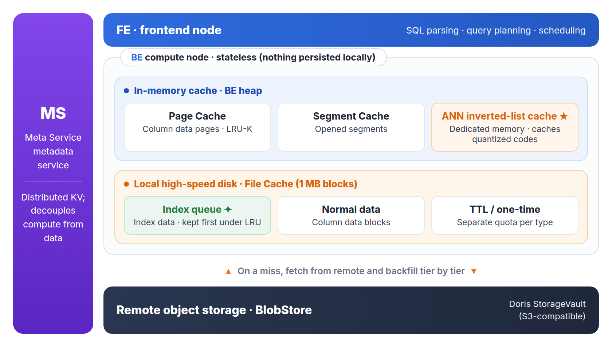Click the orange up triangle before 'On a miss'

(228, 272)
